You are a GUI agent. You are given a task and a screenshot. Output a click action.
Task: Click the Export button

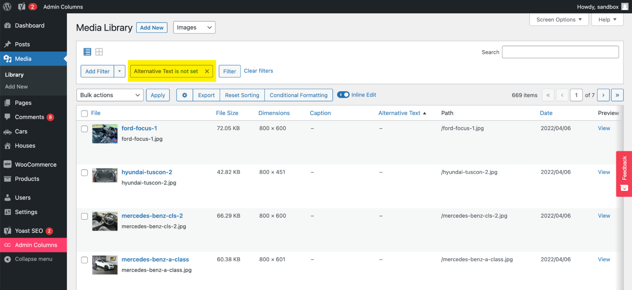click(x=206, y=95)
